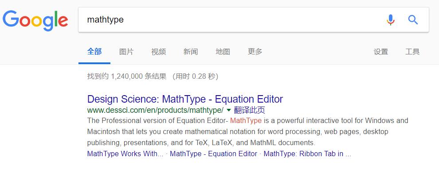The image size is (439, 169).
Task: Open the MathType Works With... sitelink
Action: pyautogui.click(x=125, y=154)
